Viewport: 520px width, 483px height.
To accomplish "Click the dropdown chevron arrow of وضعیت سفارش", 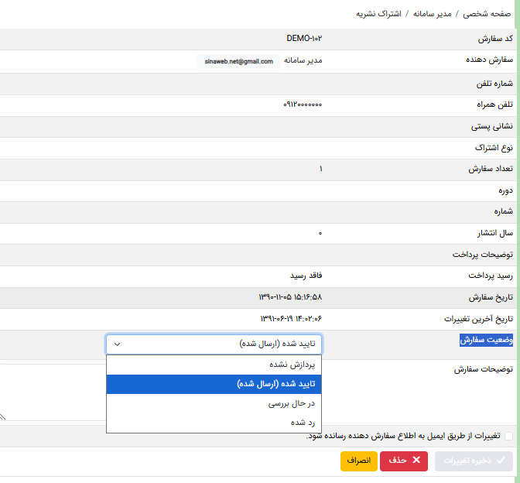I will [117, 344].
